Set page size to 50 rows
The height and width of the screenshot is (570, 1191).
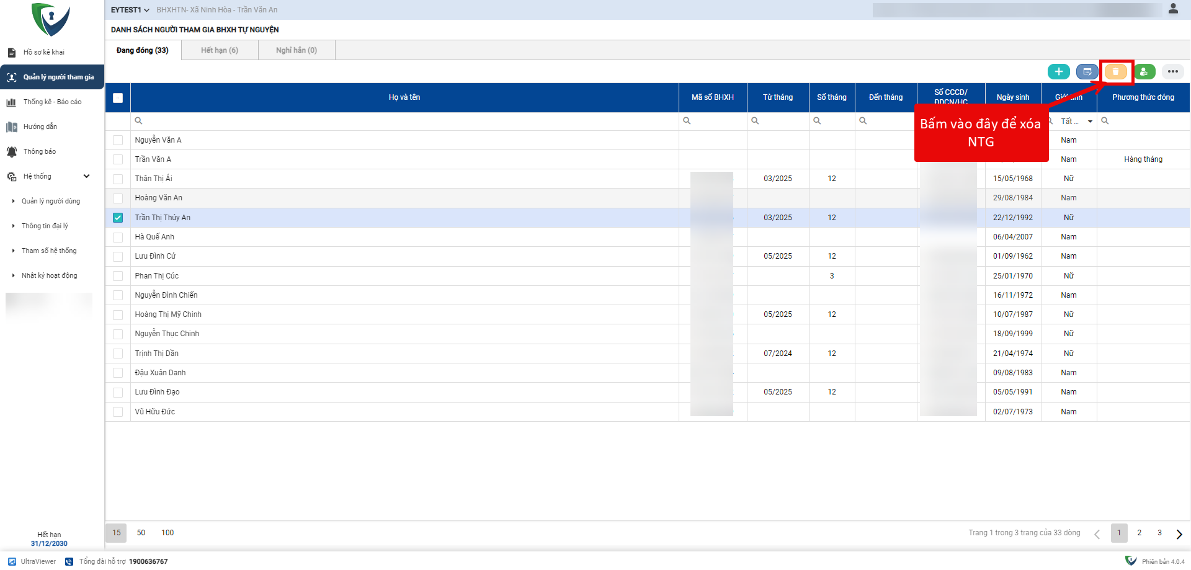[141, 533]
